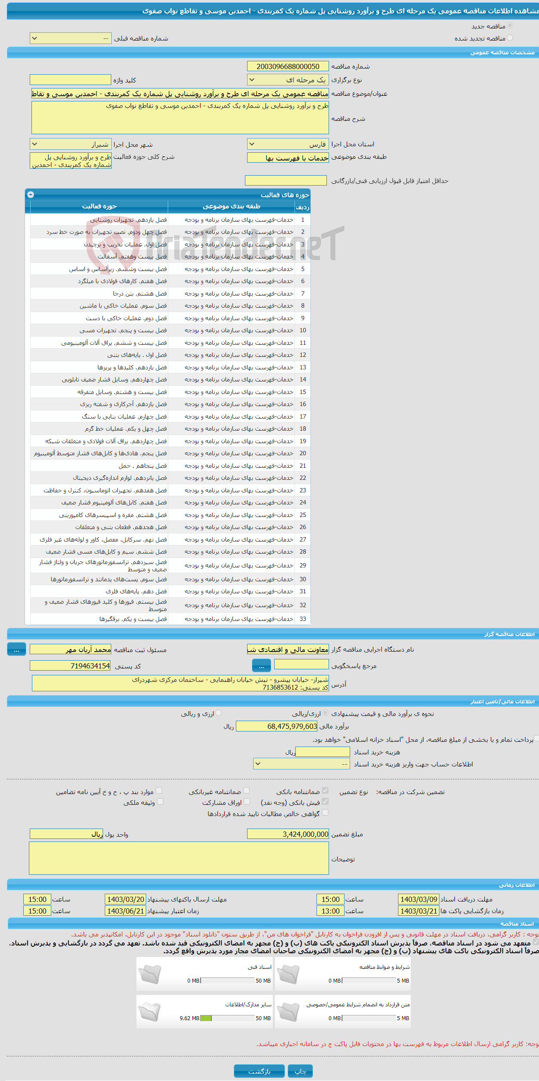The image size is (539, 1081).
Task: Click the هزینه خرید اسناد field
Action: click(x=323, y=752)
